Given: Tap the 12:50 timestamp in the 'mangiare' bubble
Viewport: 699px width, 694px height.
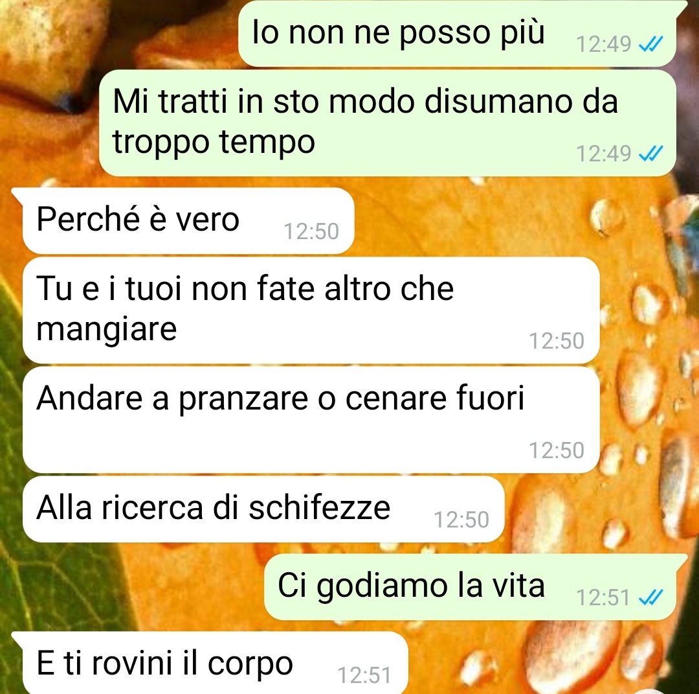Looking at the screenshot, I should tap(557, 341).
